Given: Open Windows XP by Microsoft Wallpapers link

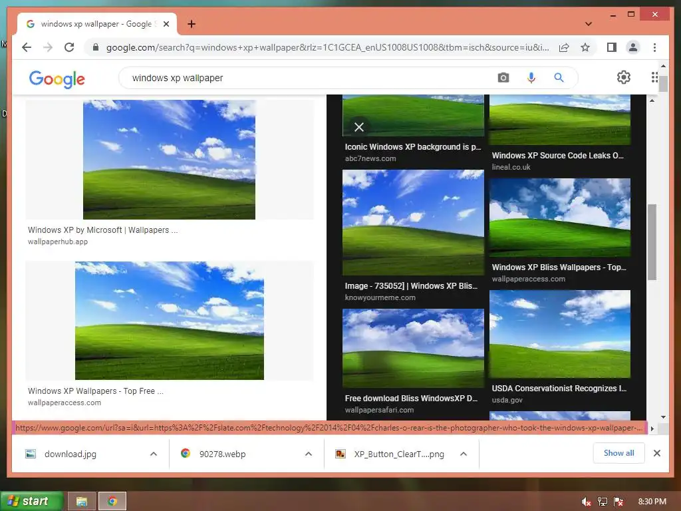Looking at the screenshot, I should click(x=102, y=230).
